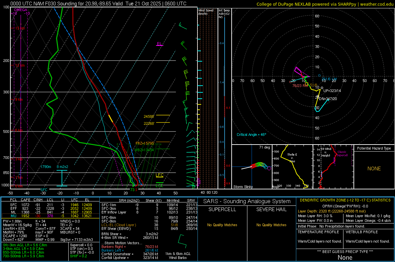Click the DN=347/20 Corfidi label on hodograph
The width and height of the screenshot is (395, 262).
328,99
